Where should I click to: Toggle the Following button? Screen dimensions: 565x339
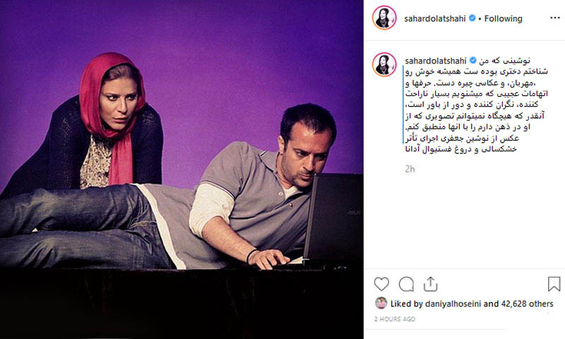(503, 18)
